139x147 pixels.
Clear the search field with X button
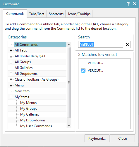[x=127, y=45]
